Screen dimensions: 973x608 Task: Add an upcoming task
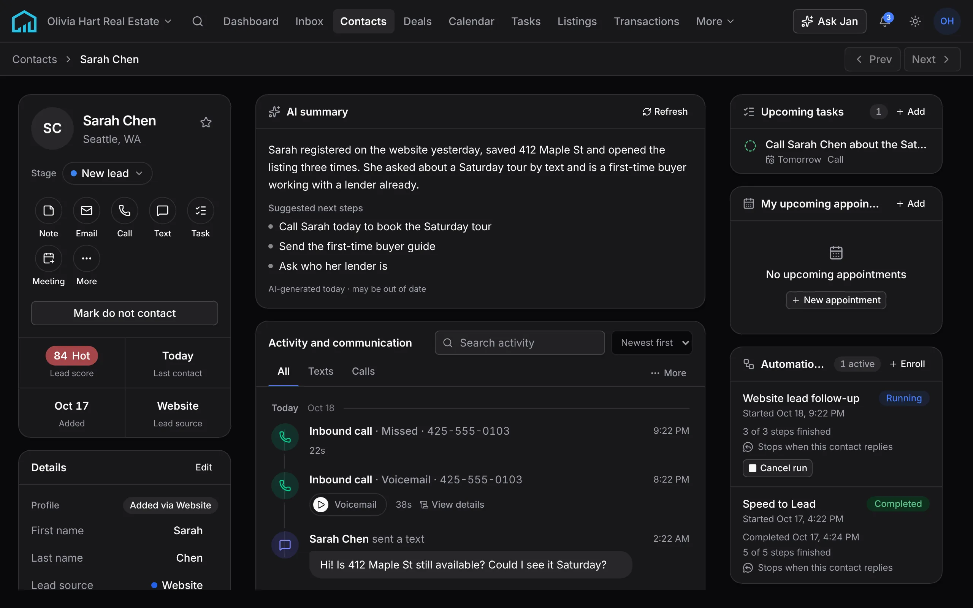coord(911,112)
